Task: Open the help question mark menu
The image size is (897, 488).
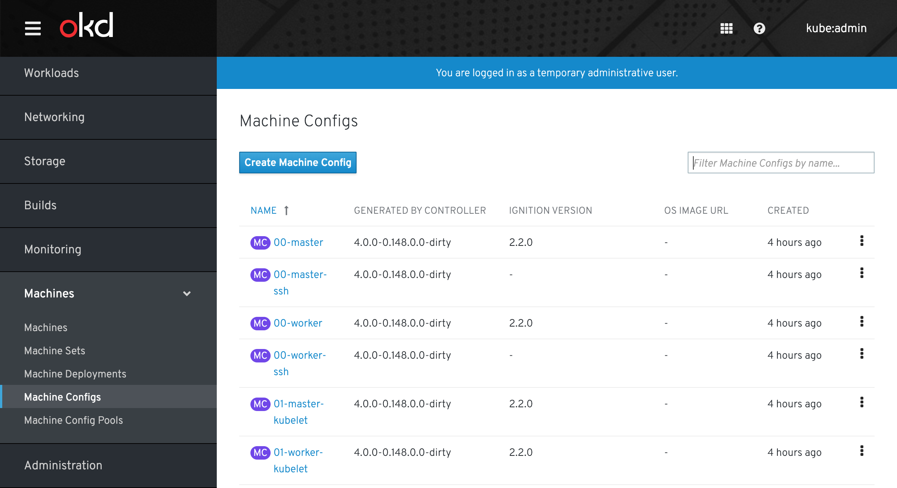Action: 759,28
